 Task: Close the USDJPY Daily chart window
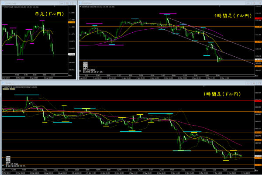click(73, 3)
